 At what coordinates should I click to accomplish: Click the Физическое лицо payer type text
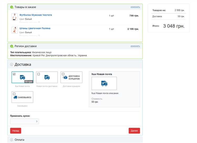[42, 52]
